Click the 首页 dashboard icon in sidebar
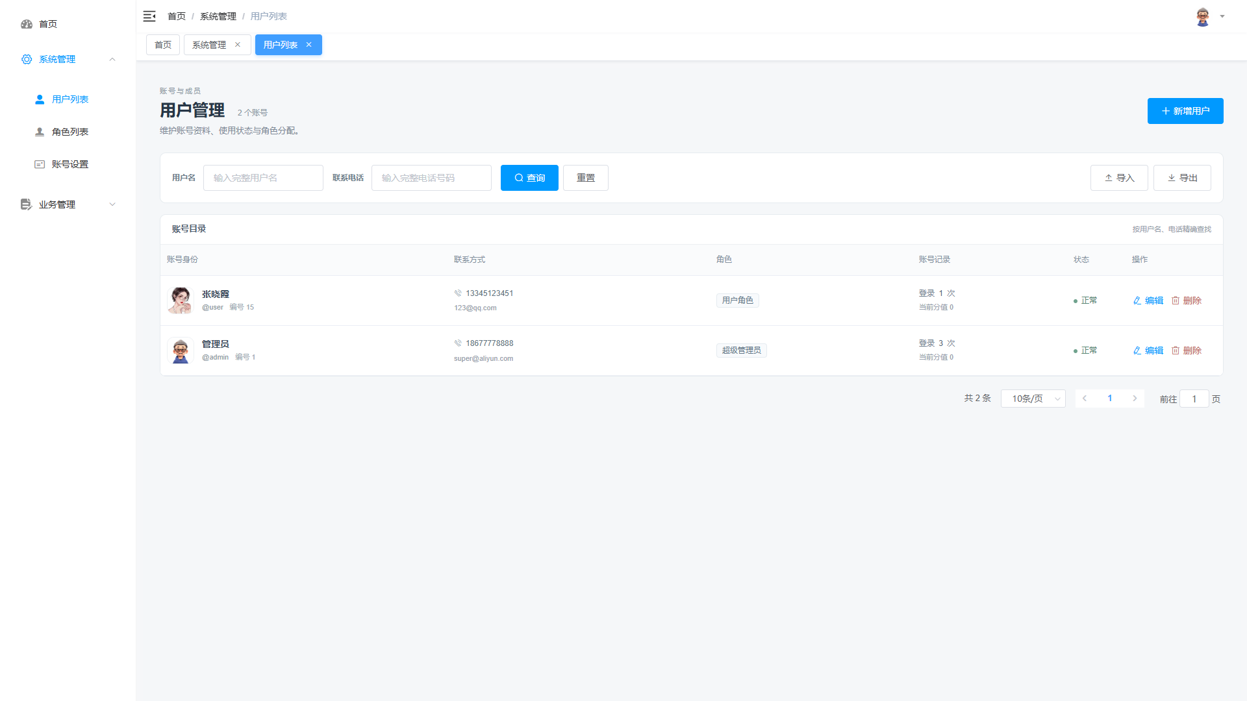 point(27,24)
